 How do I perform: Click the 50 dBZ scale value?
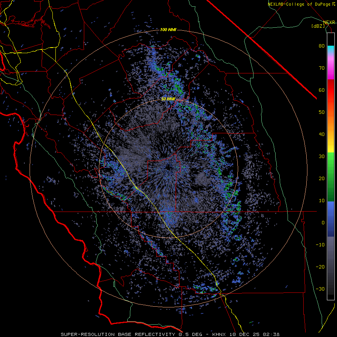[322, 112]
